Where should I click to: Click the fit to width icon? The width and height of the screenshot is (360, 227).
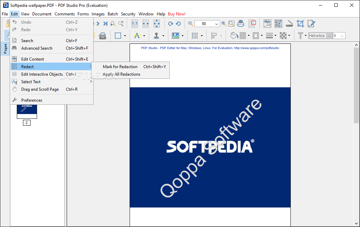pos(146,24)
